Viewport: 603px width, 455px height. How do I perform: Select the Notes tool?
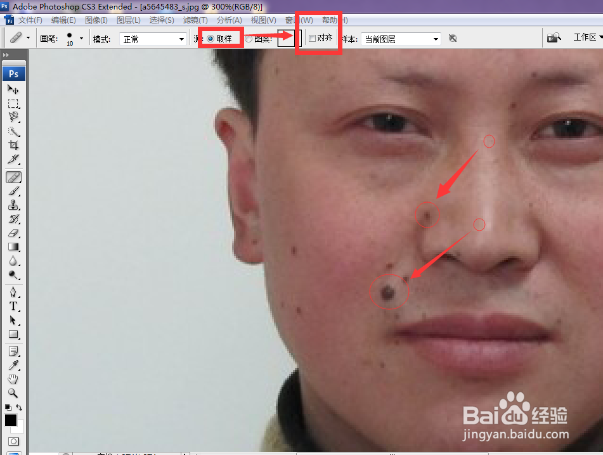pos(13,351)
